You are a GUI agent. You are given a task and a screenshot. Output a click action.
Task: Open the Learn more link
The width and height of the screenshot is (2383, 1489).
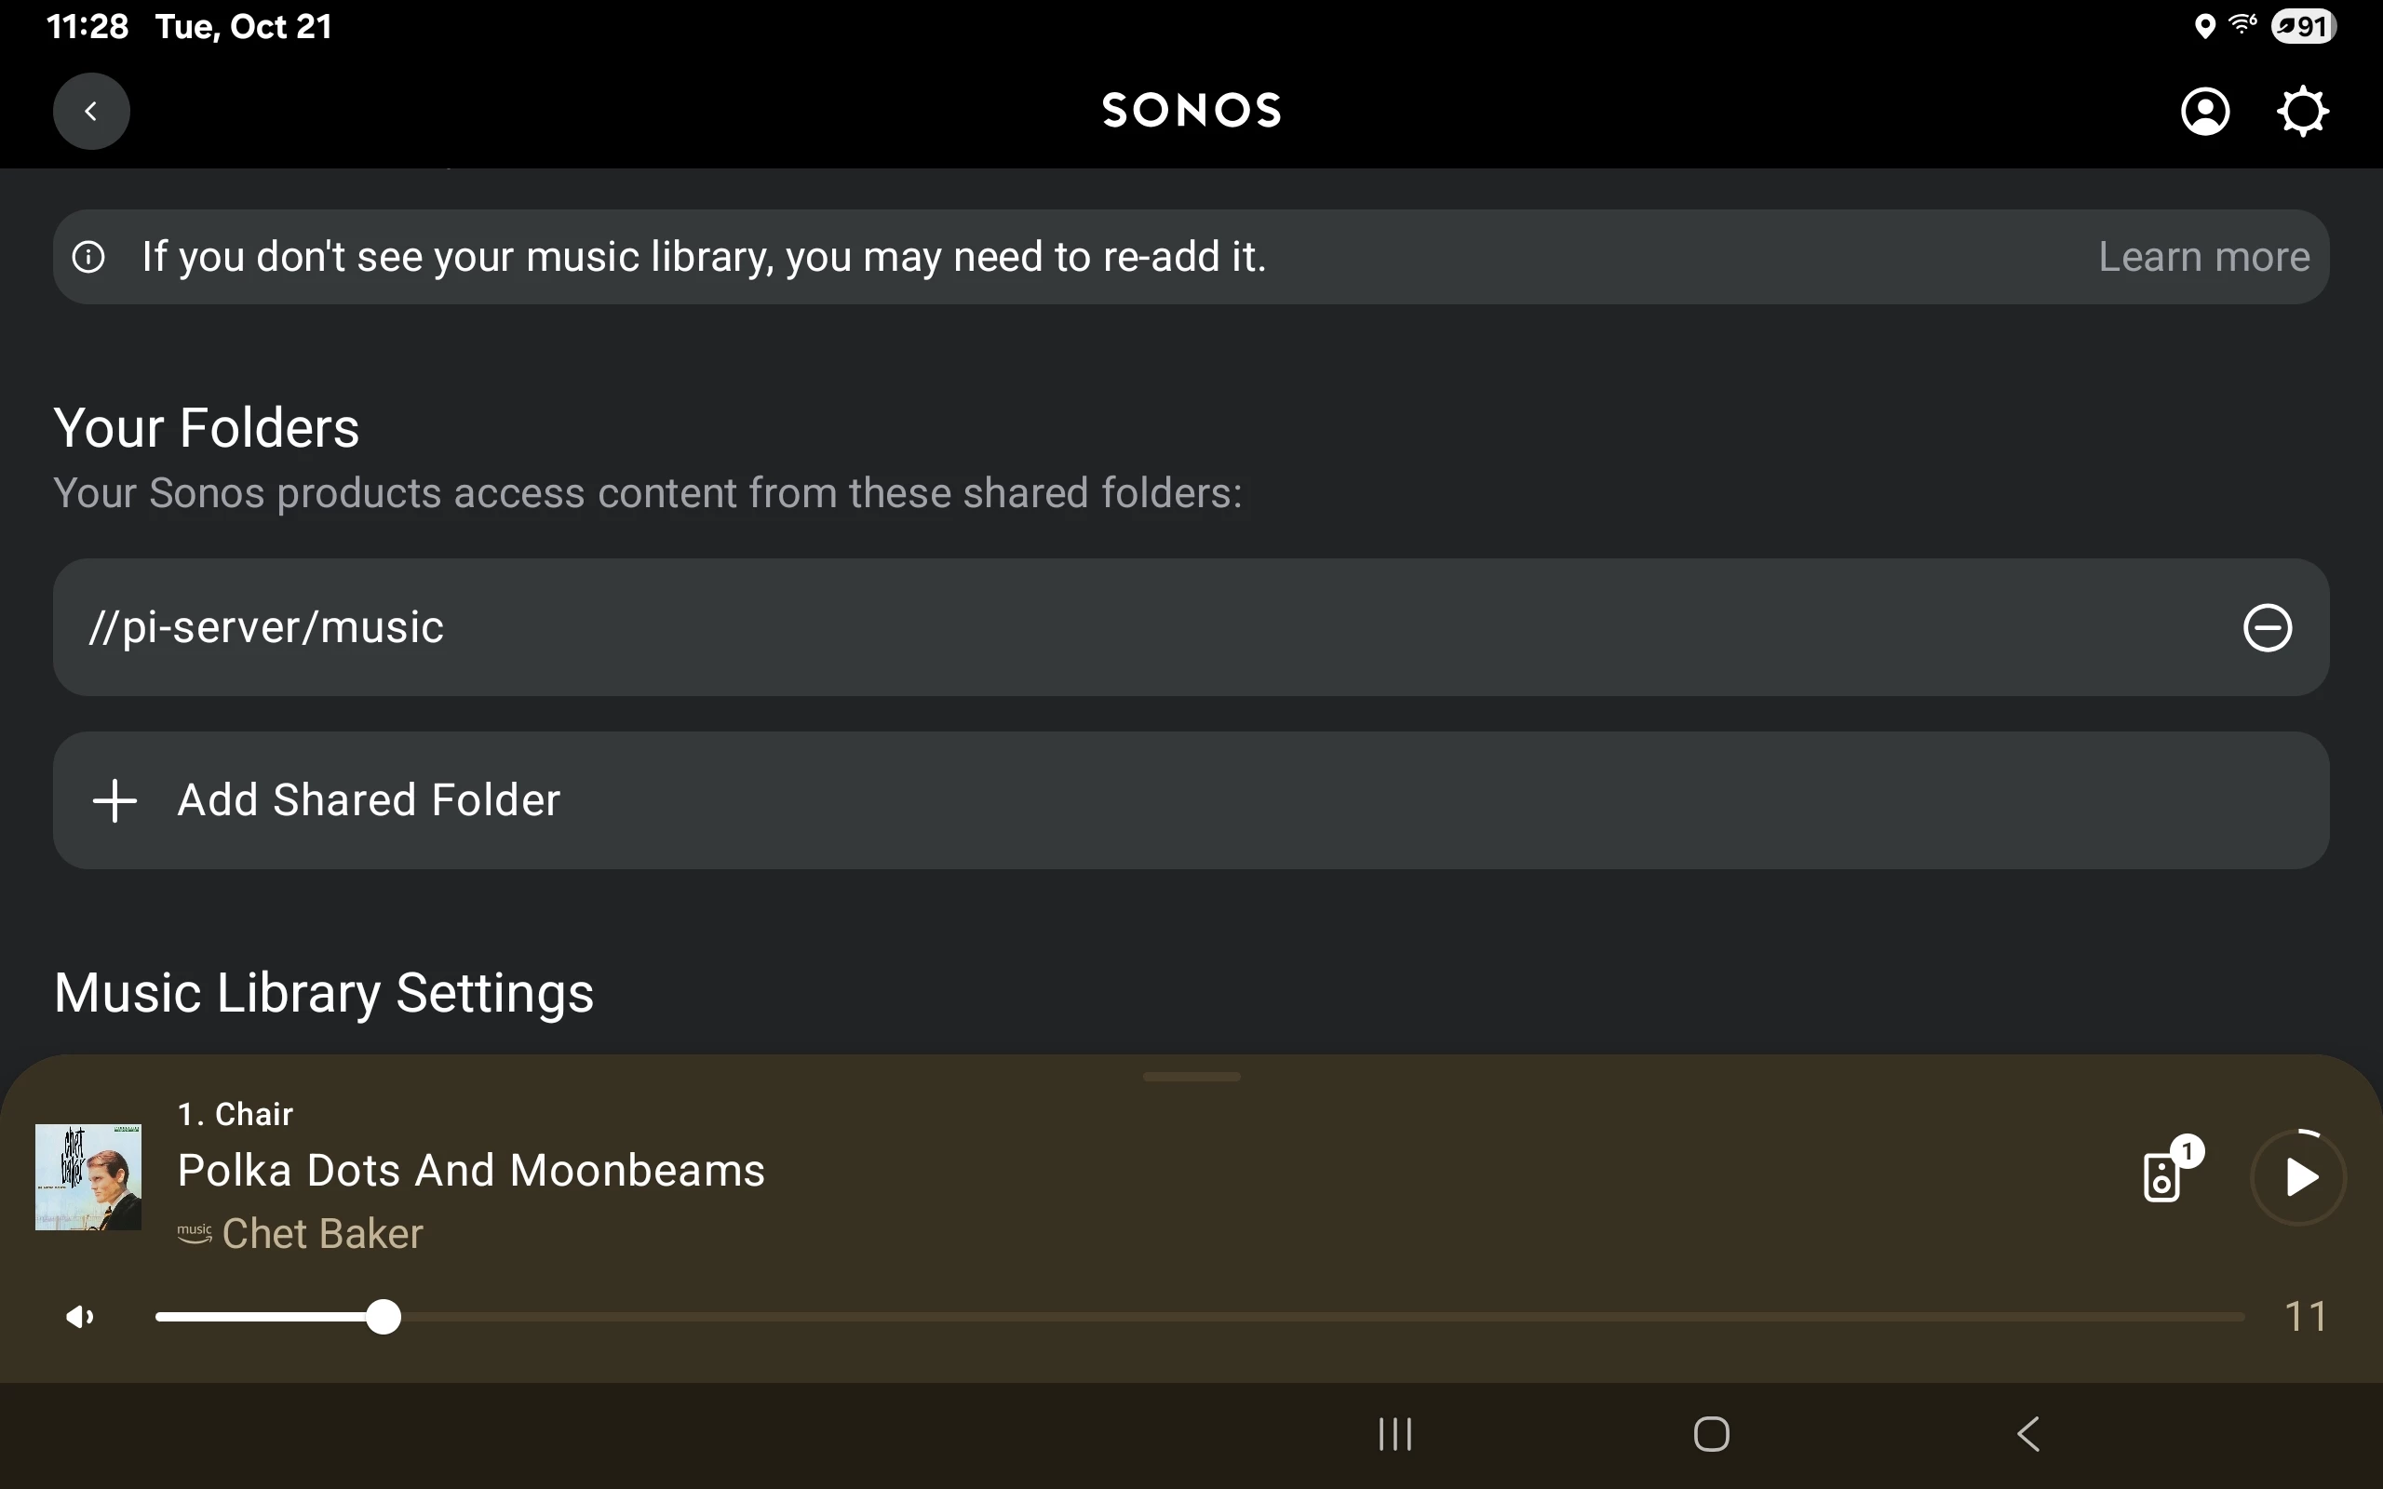[2202, 257]
